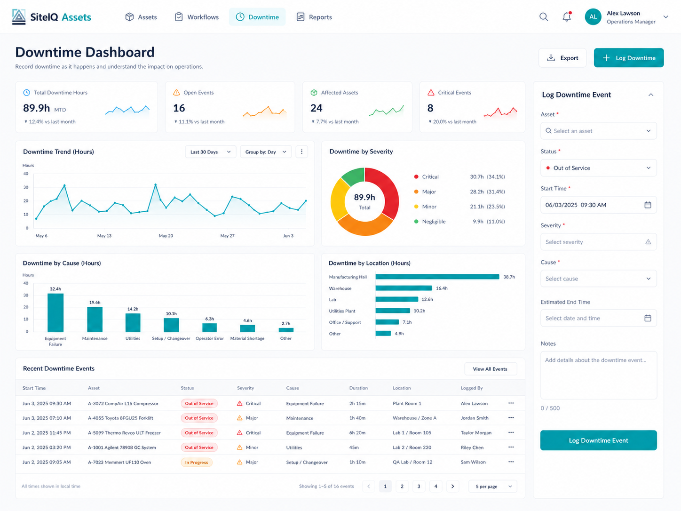Collapse the Log Downtime Event panel
681x511 pixels.
click(651, 95)
